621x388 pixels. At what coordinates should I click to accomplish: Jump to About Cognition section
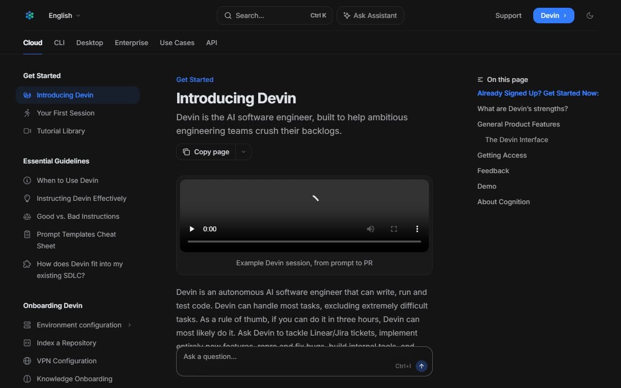click(x=504, y=202)
